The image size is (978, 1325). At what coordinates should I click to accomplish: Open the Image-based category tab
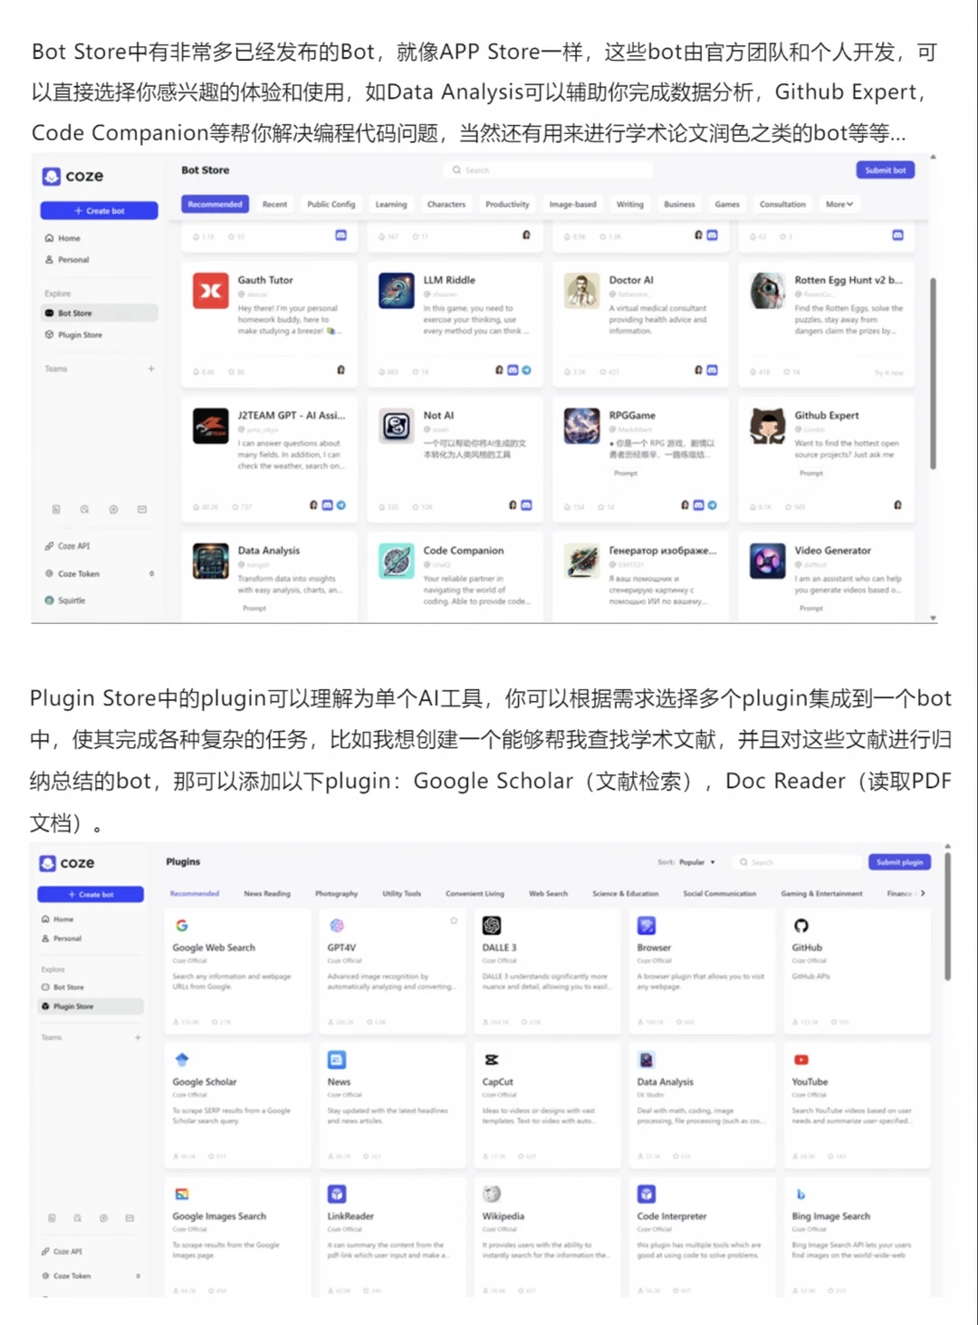[572, 205]
